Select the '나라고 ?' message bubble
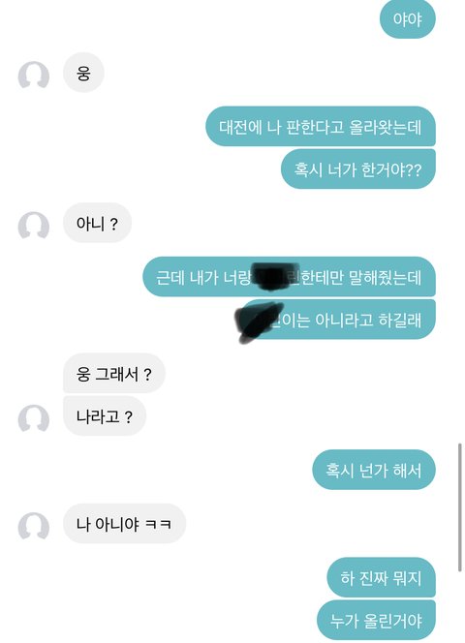 pos(105,415)
